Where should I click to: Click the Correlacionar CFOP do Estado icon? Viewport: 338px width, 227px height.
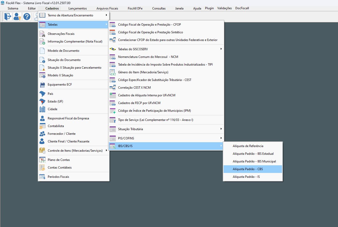point(113,40)
